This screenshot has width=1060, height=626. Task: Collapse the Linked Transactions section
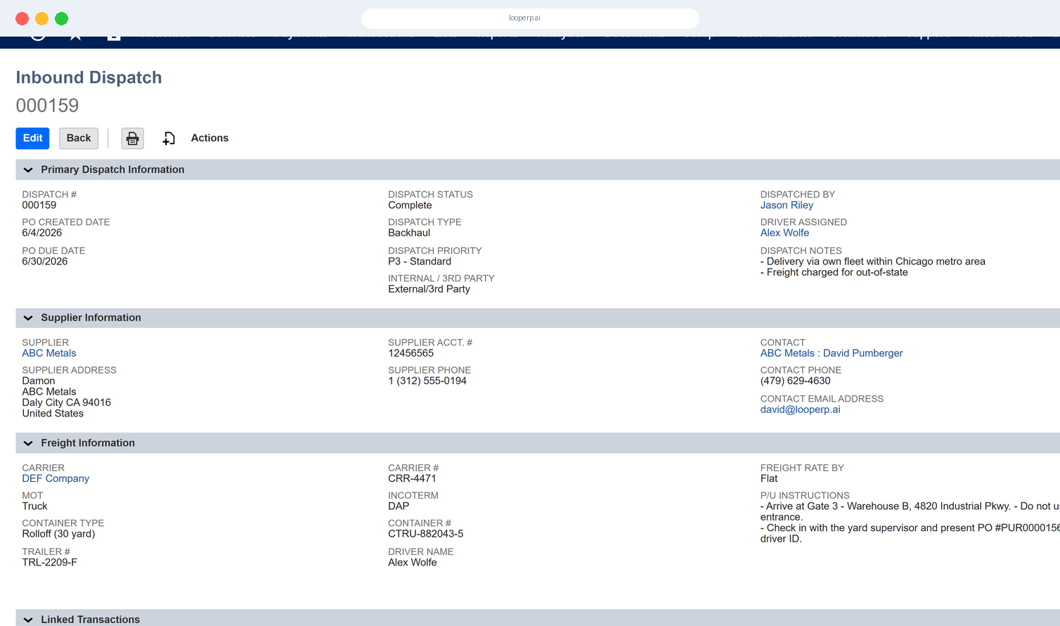pyautogui.click(x=28, y=620)
